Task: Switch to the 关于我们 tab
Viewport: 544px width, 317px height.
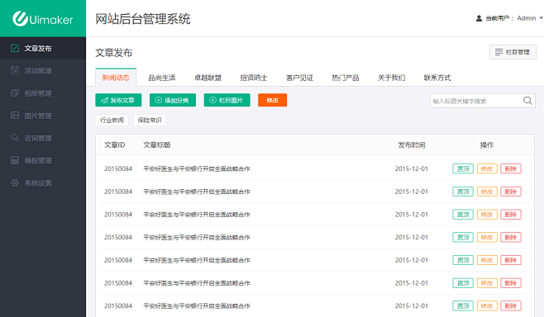Action: tap(391, 78)
